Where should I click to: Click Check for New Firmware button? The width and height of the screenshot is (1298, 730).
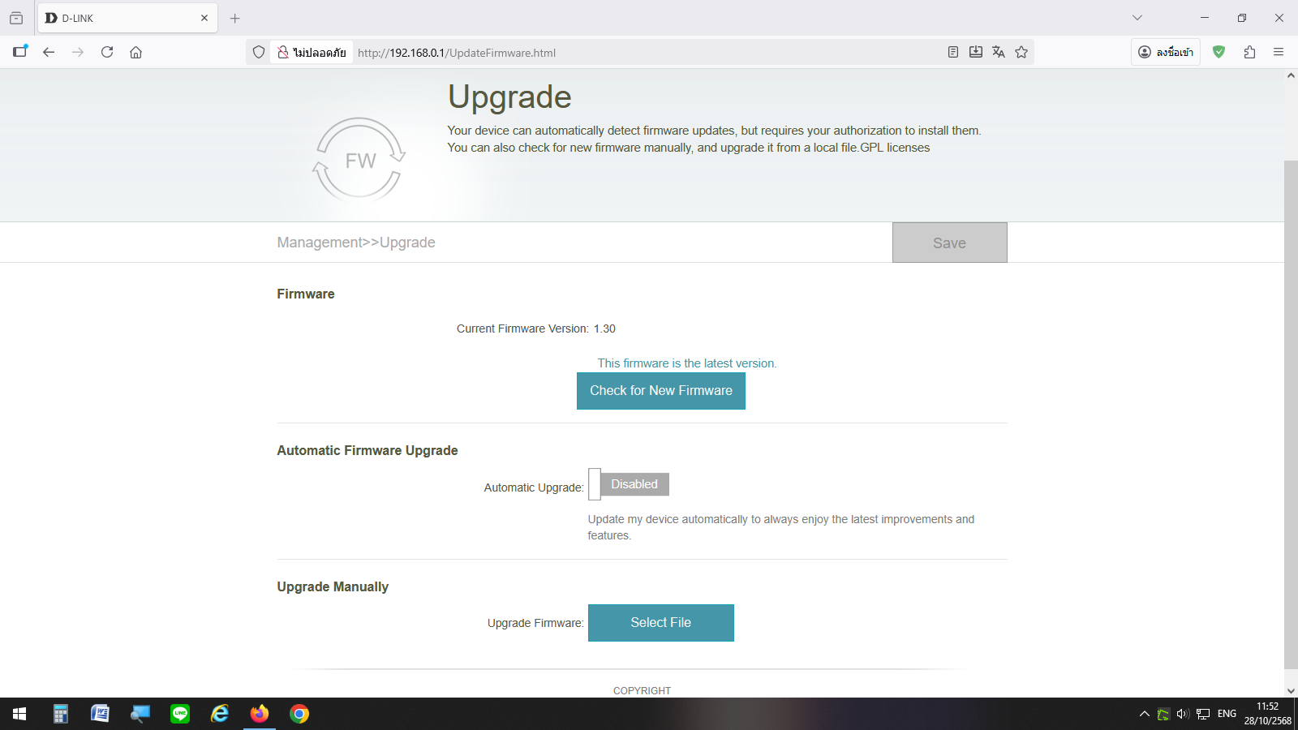pos(660,391)
